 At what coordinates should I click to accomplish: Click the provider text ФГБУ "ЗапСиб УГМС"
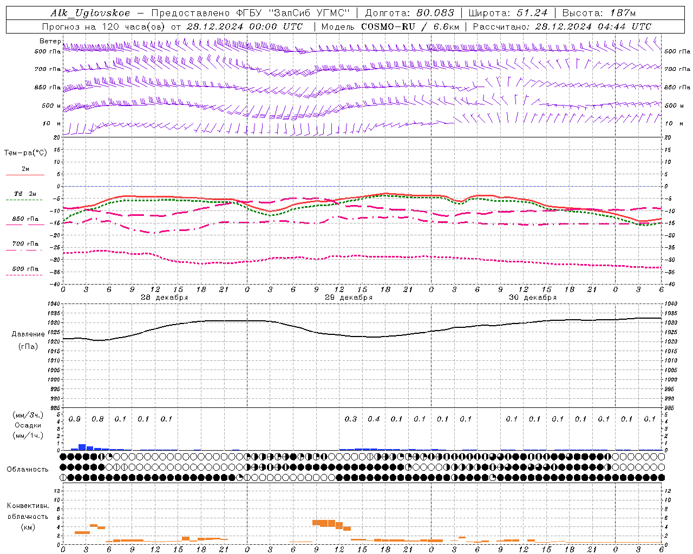tap(293, 13)
